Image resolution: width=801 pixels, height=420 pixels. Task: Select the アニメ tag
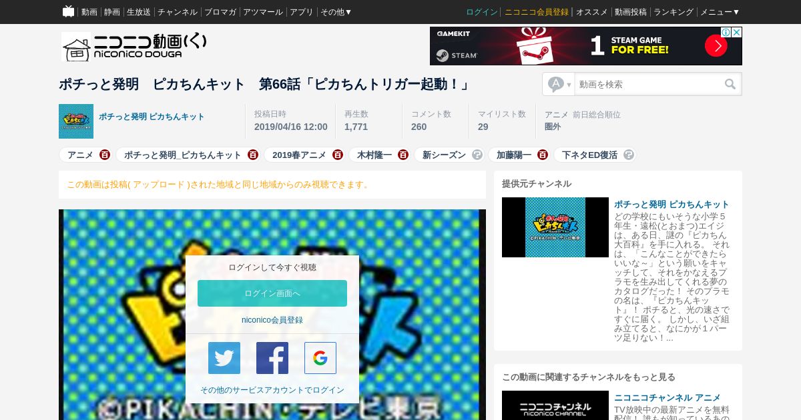(x=80, y=155)
